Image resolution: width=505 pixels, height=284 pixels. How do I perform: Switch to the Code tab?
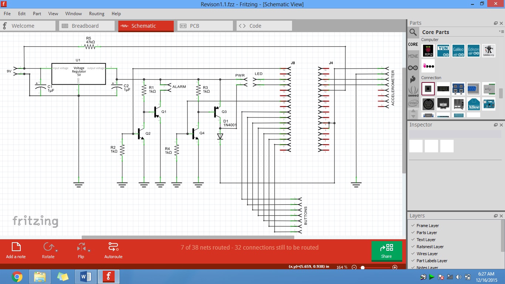coord(264,26)
